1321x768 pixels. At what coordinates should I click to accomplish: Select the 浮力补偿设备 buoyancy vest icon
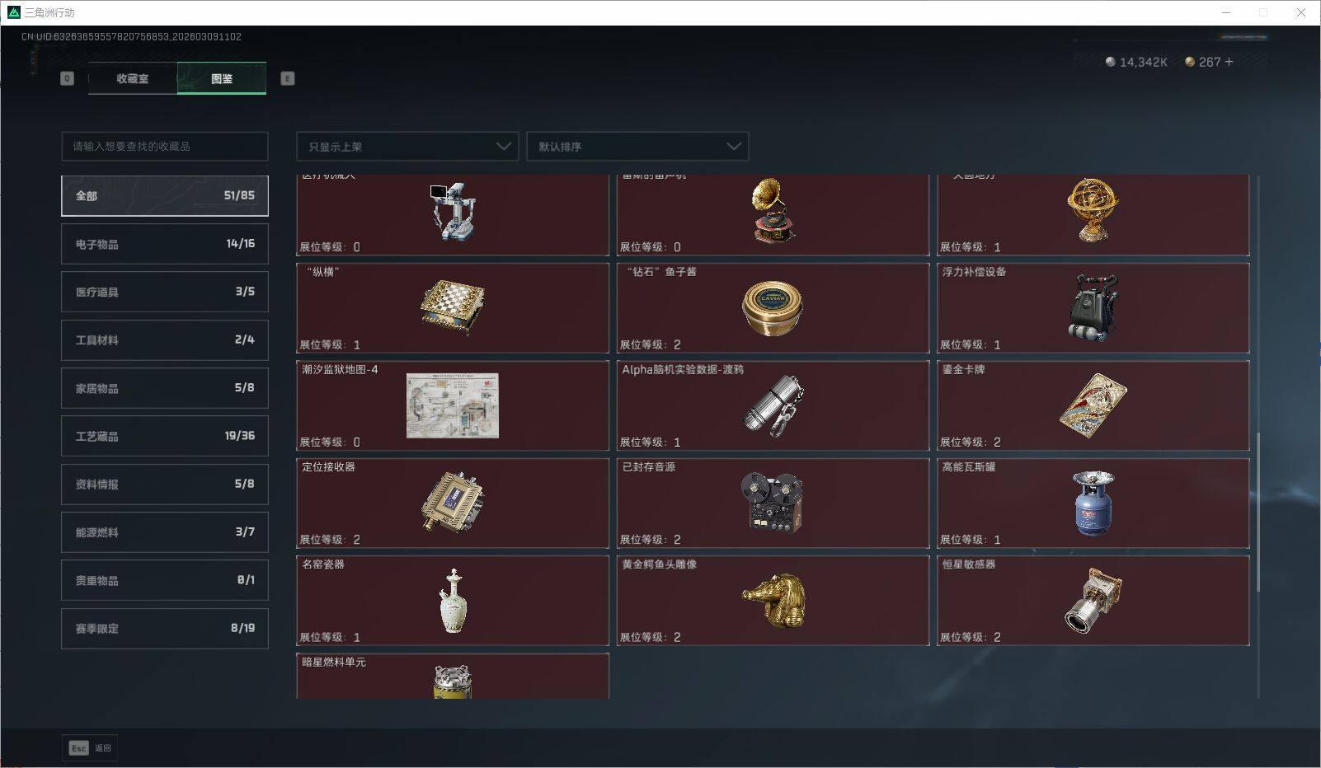click(x=1093, y=308)
